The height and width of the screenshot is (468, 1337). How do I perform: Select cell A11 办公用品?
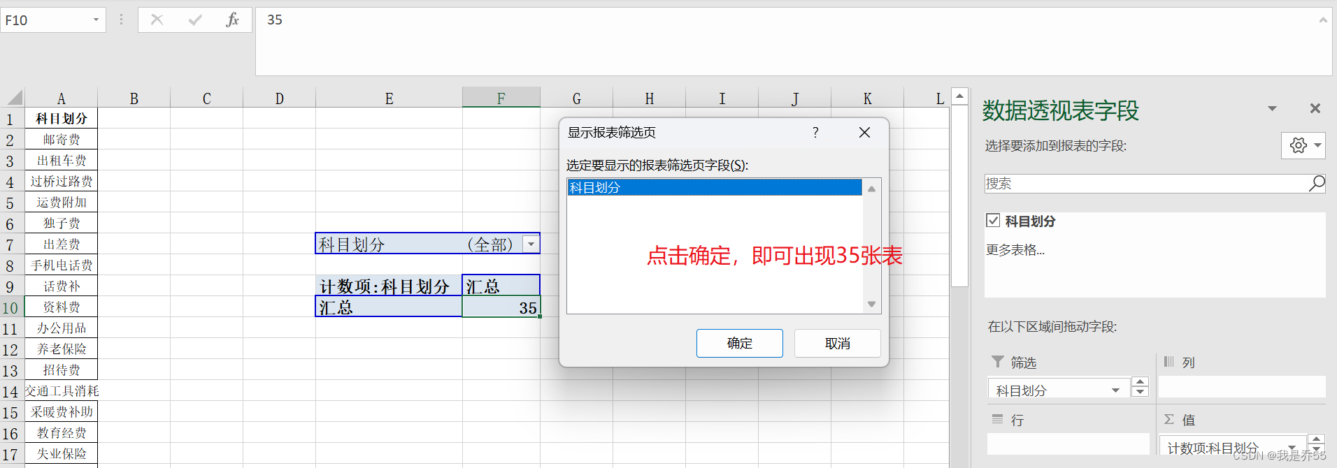point(61,328)
